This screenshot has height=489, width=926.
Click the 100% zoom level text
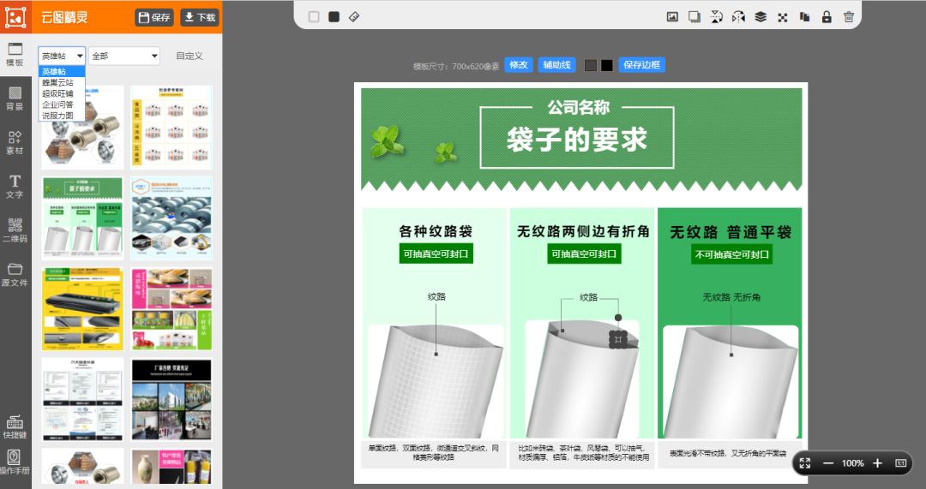(x=853, y=463)
